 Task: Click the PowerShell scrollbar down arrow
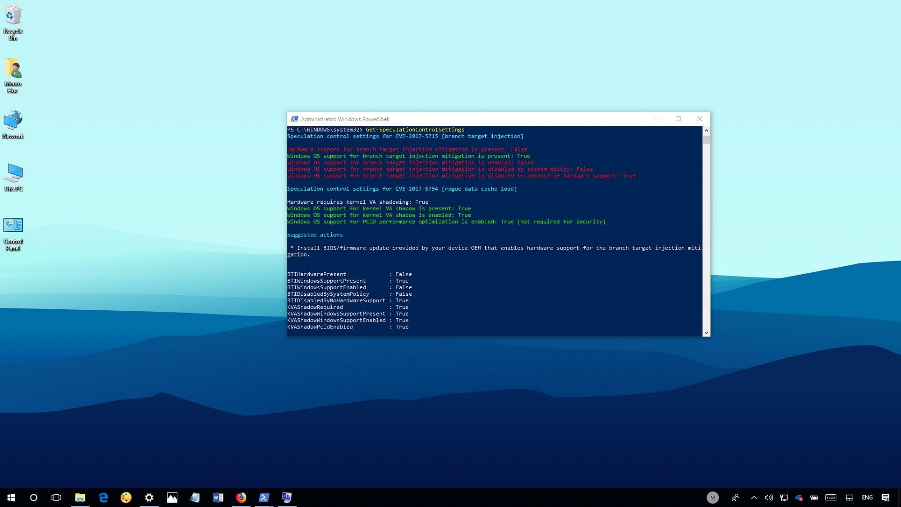pyautogui.click(x=707, y=332)
